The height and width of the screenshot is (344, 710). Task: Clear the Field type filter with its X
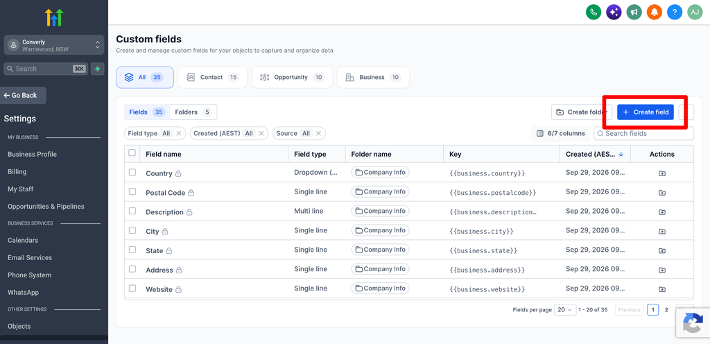click(x=178, y=134)
